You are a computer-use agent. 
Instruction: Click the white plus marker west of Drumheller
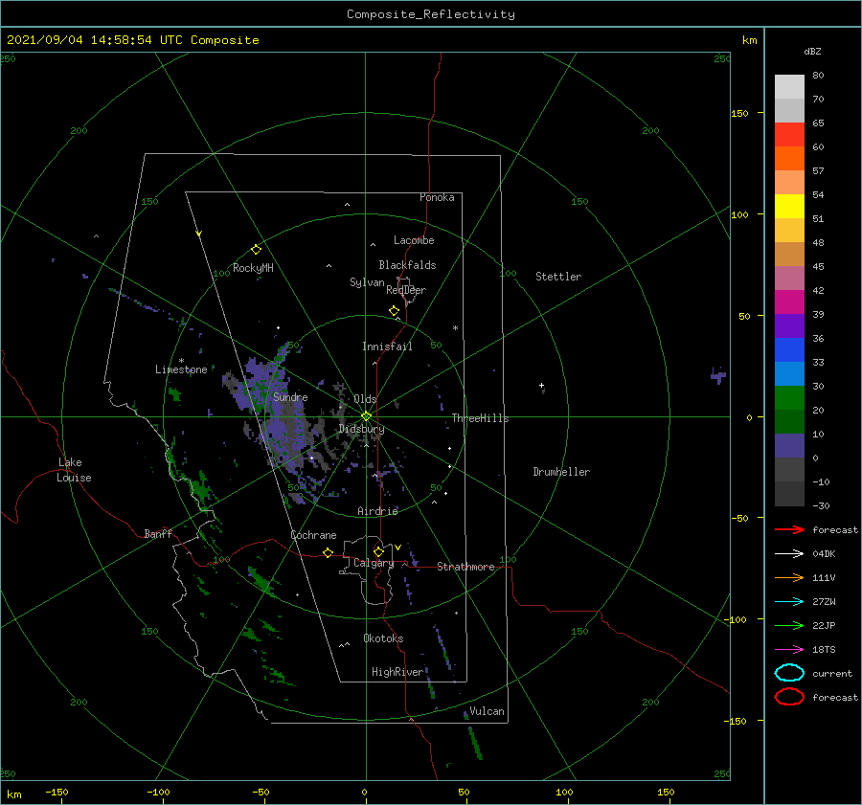(541, 385)
